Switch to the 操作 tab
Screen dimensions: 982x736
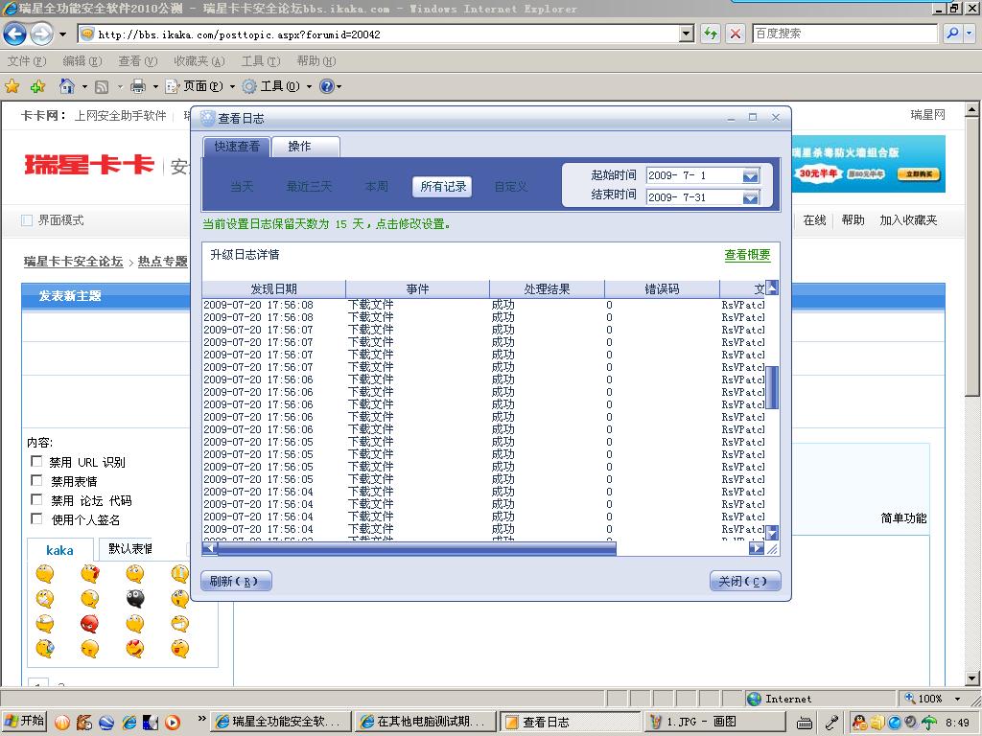(306, 147)
